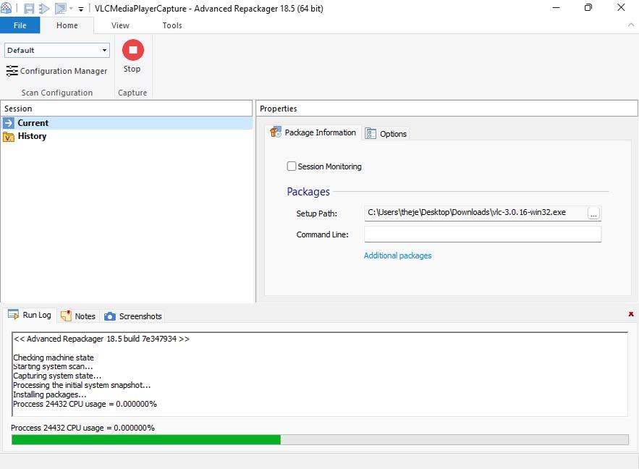Click the Scan Configuration group label
Viewport: 639px width, 469px height.
(x=57, y=93)
